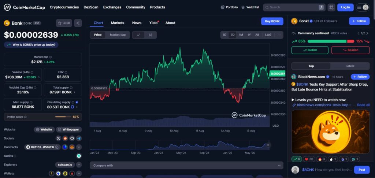The image size is (375, 178).
Task: Click the fire 3 reaction
Action: [x=322, y=159]
